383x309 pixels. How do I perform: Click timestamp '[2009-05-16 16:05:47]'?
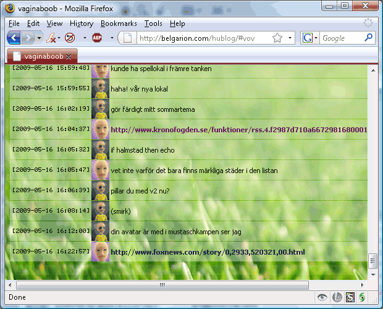(51, 169)
